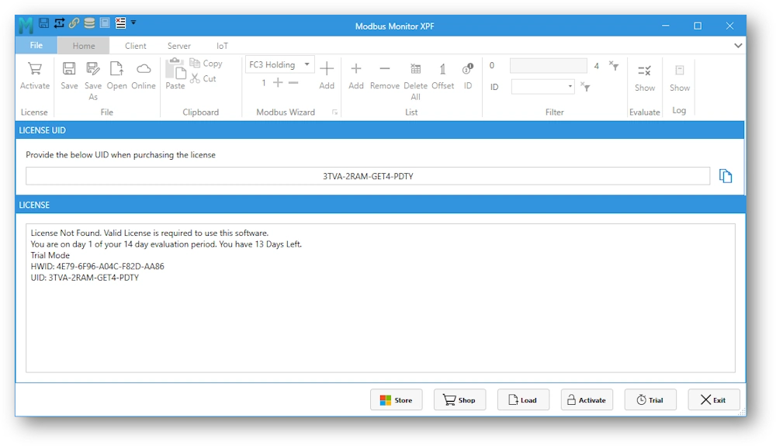Click the Store button
The height and width of the screenshot is (446, 776).
click(x=396, y=400)
